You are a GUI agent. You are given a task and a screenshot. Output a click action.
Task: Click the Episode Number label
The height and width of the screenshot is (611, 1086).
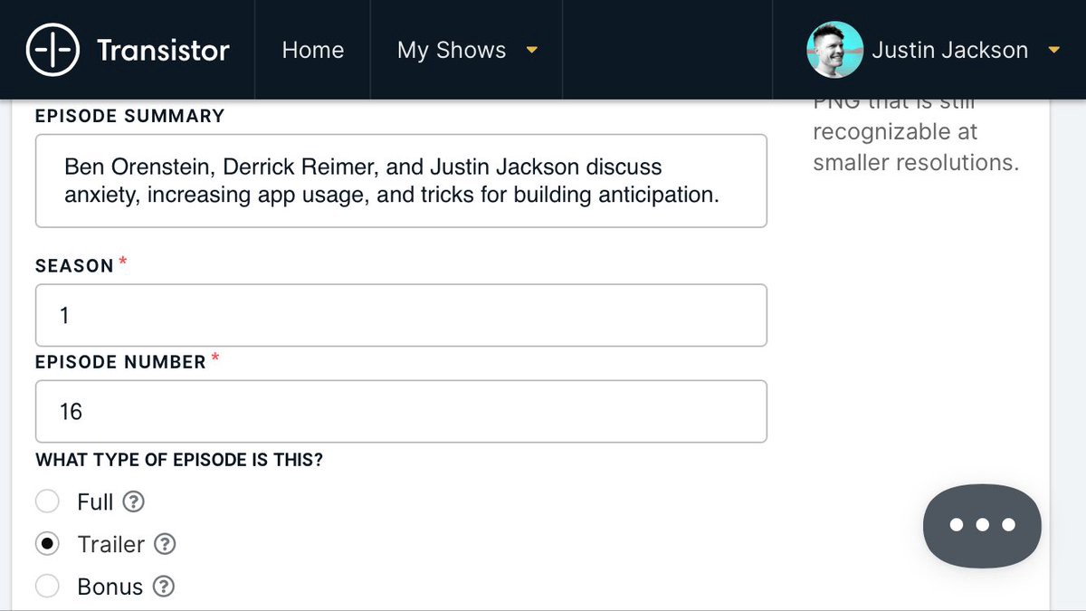pos(120,362)
